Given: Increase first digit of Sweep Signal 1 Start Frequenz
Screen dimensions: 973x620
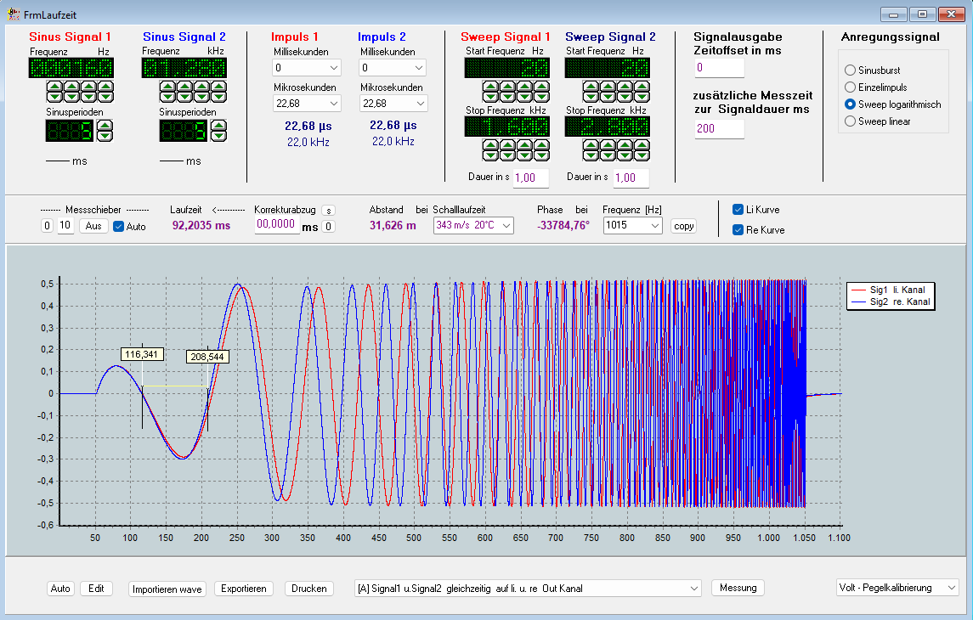Looking at the screenshot, I should pyautogui.click(x=490, y=86).
